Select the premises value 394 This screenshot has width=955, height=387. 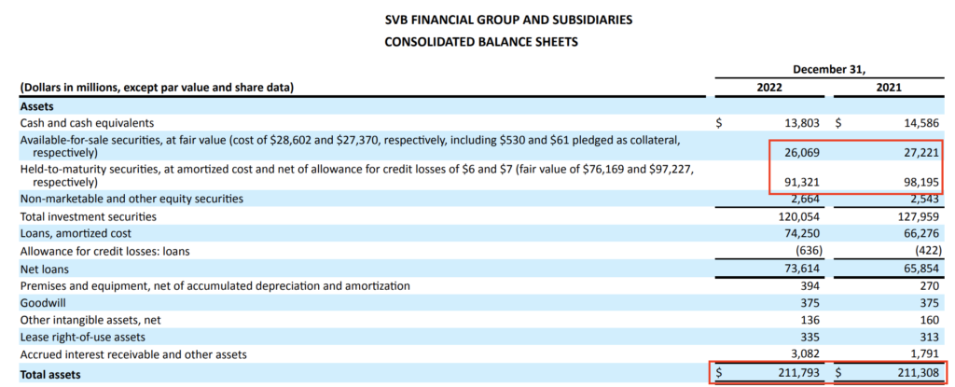pyautogui.click(x=811, y=286)
